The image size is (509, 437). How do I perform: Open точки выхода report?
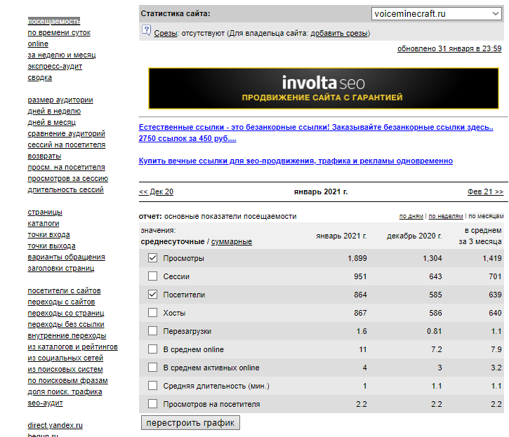point(52,246)
